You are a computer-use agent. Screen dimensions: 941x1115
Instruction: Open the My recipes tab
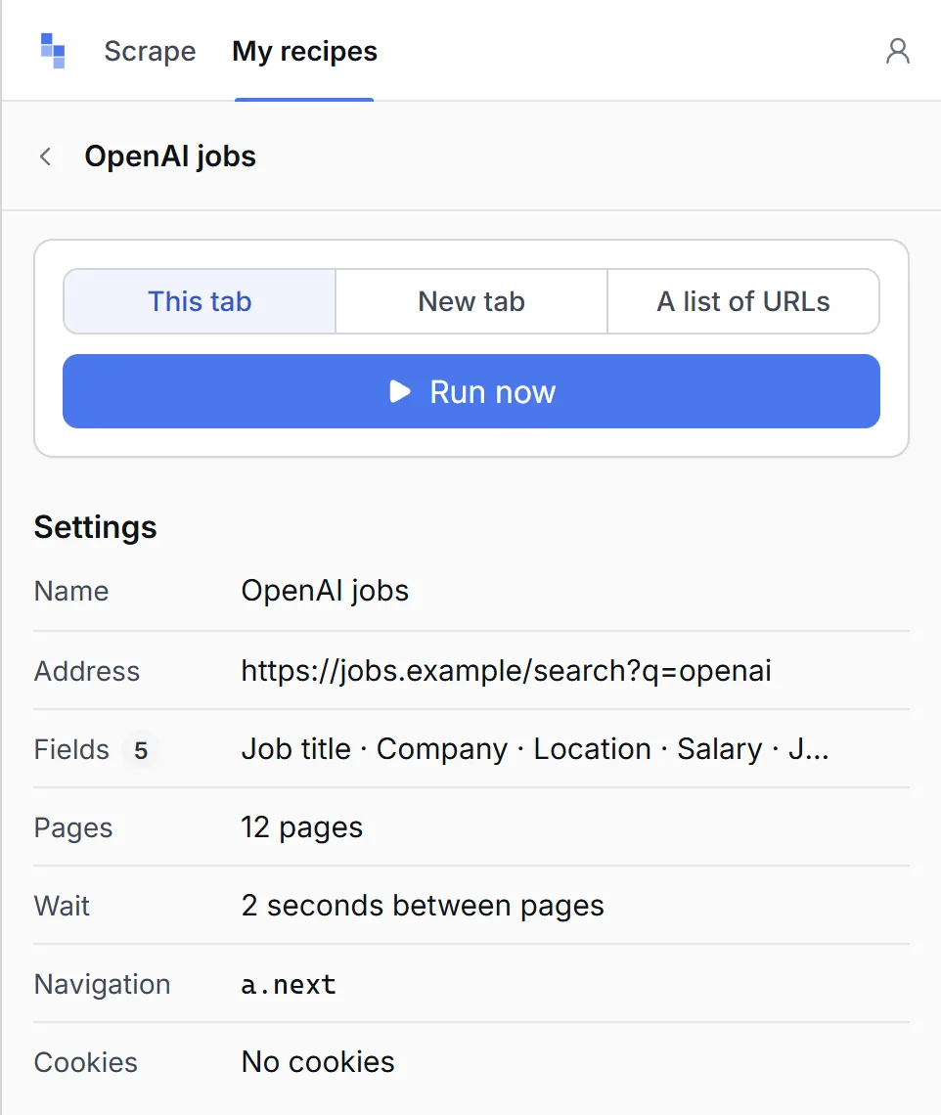pos(304,51)
